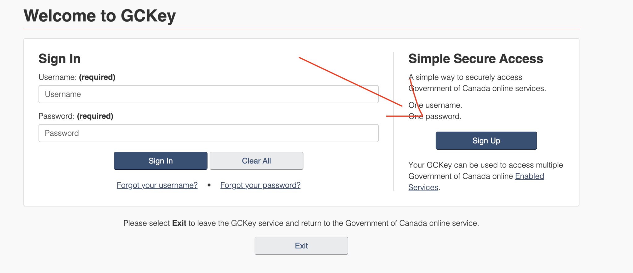
Task: Click the Exit button
Action: point(301,245)
